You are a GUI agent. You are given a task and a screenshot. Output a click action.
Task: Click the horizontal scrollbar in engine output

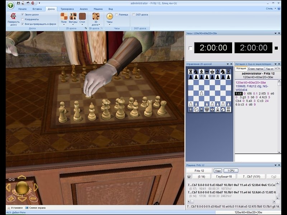click(232, 201)
